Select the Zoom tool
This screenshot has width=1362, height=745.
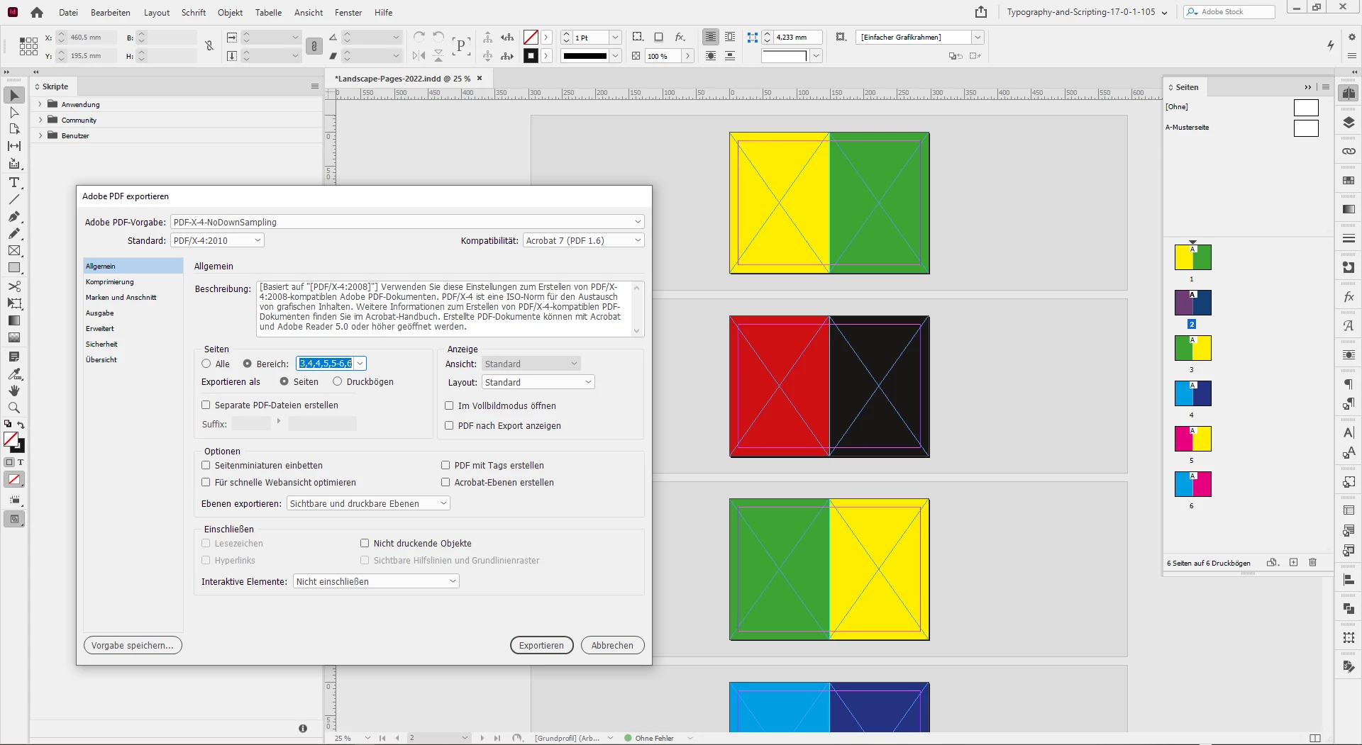14,408
